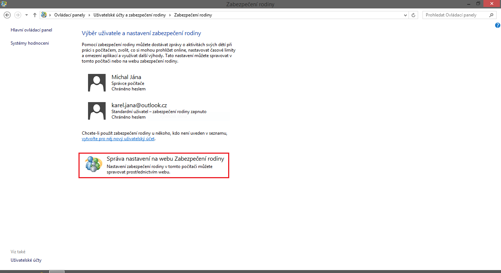Open Help with the blue question mark
501x273 pixels.
[497, 25]
